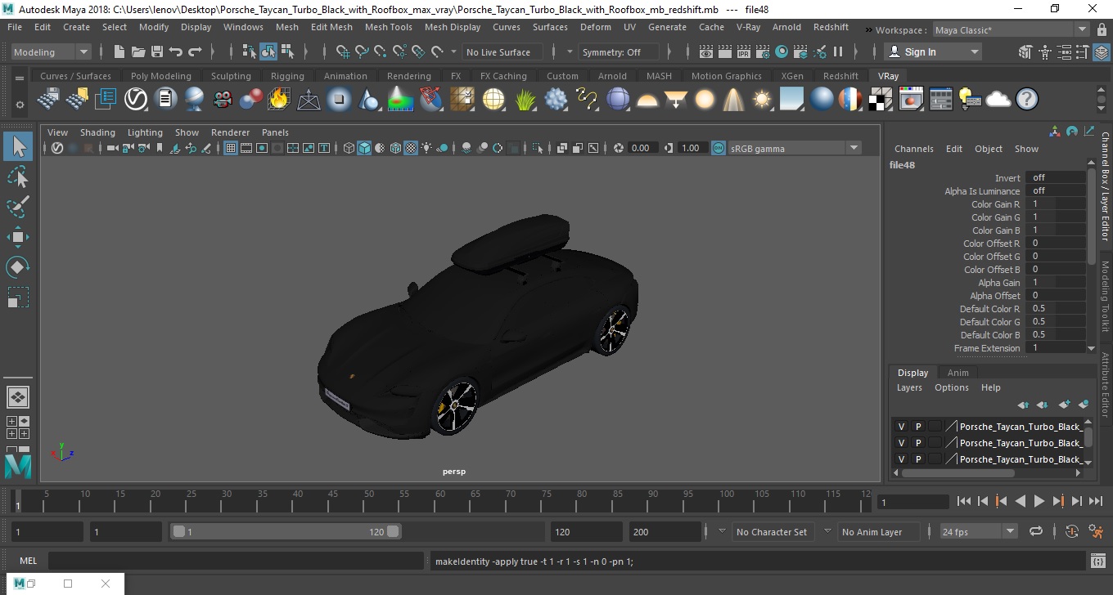This screenshot has width=1113, height=595.
Task: Open the 24 fps frame rate dropdown
Action: click(979, 531)
